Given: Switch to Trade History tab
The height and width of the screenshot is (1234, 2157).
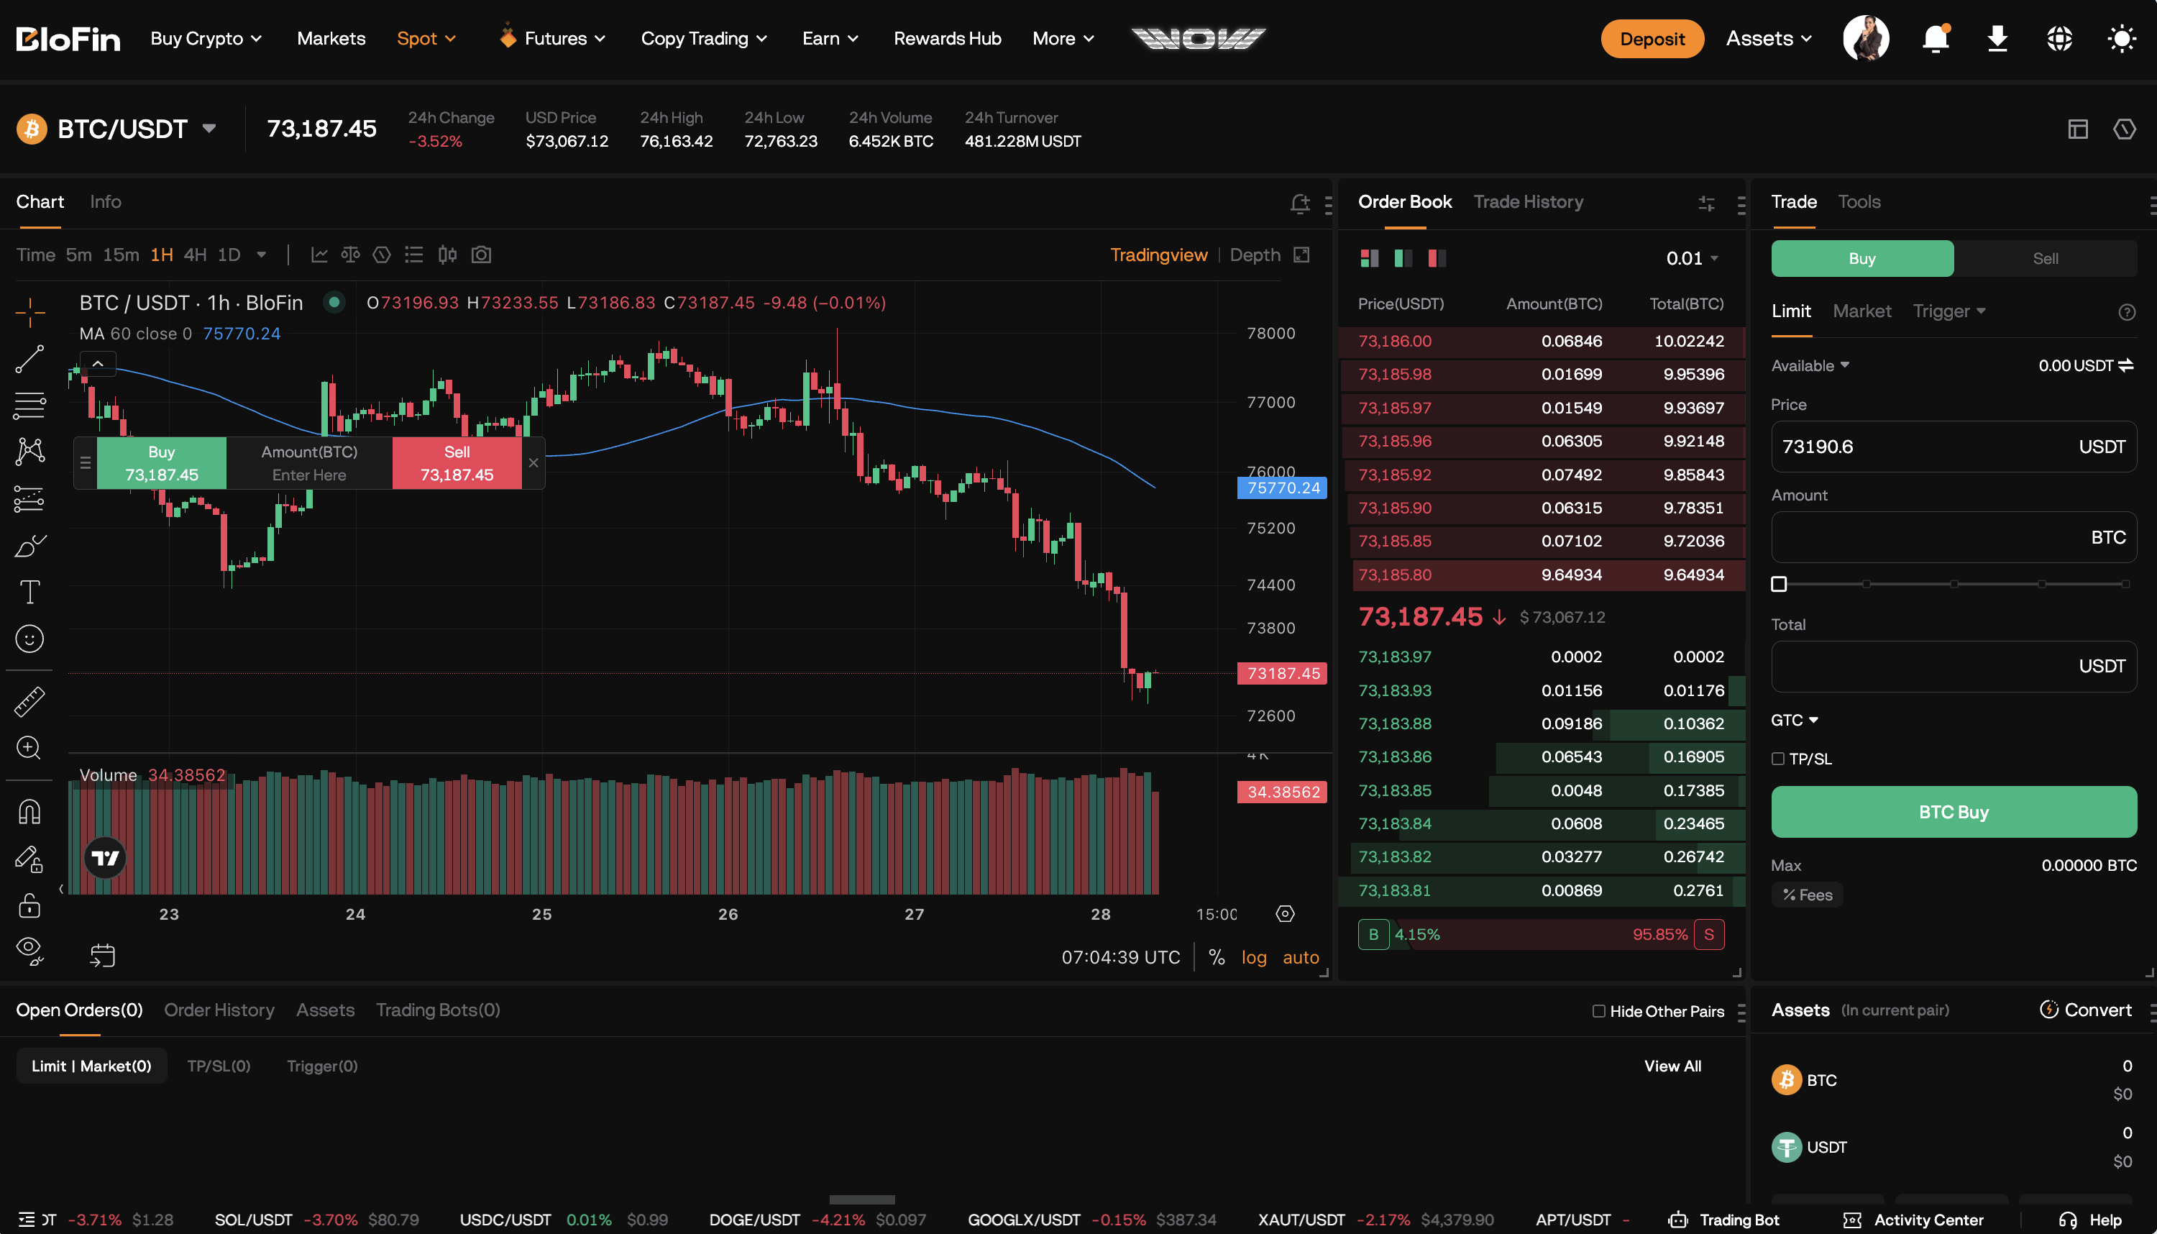Looking at the screenshot, I should point(1529,201).
